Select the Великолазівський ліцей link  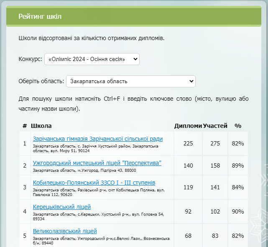click(x=65, y=231)
